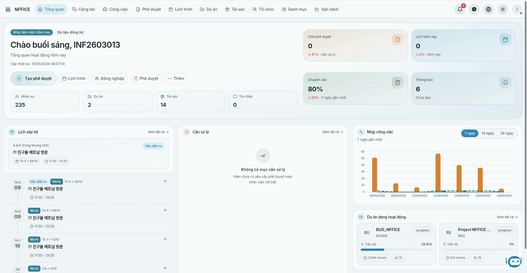Open the notifications bell in header

tap(460, 9)
